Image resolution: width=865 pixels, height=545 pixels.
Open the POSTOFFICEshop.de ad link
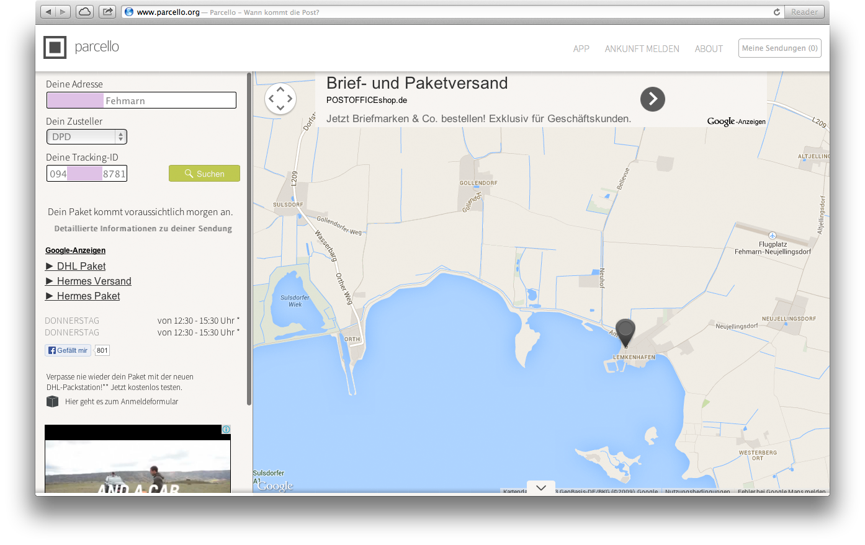367,100
